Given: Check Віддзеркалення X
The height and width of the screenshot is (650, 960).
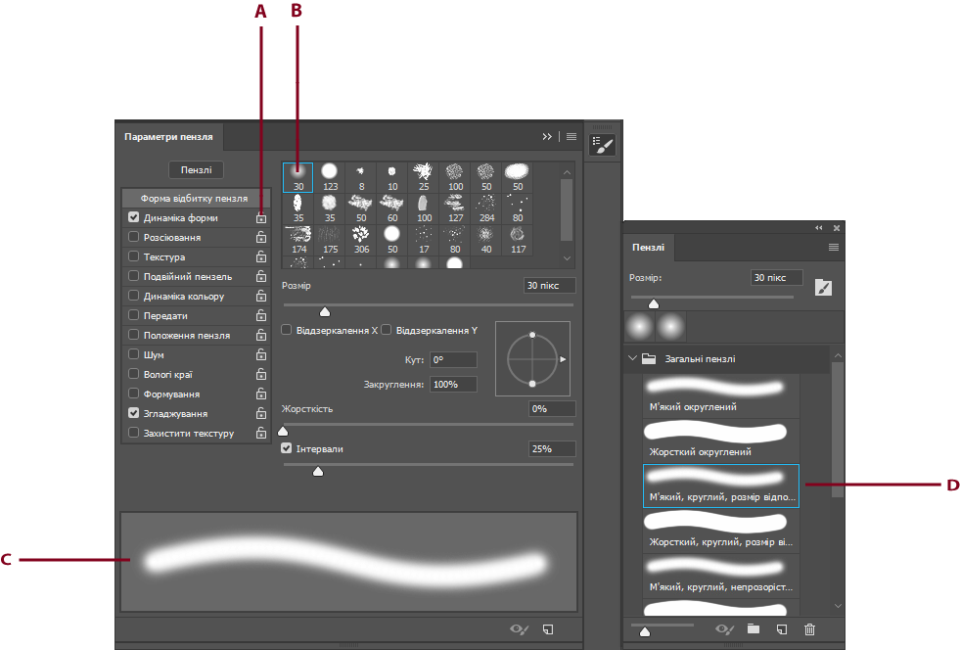Looking at the screenshot, I should pos(286,330).
